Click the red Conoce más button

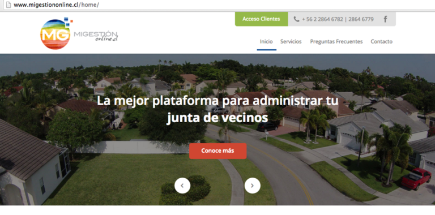tap(217, 151)
